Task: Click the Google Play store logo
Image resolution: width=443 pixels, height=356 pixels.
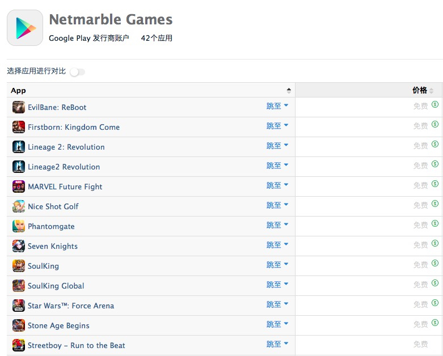Action: 25,28
